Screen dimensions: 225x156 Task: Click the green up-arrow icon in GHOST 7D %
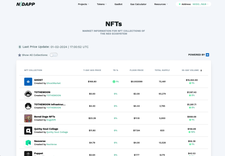point(114,82)
